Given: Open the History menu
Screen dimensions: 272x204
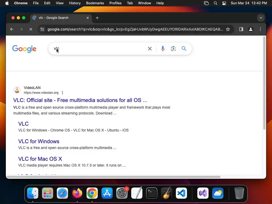Looking at the screenshot, I should 75,3.
